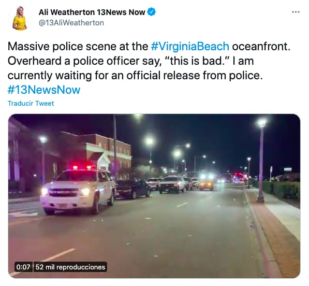Screen dimensions: 309x286
Task: Click the distant flashing emergency lights in video
Action: point(239,176)
